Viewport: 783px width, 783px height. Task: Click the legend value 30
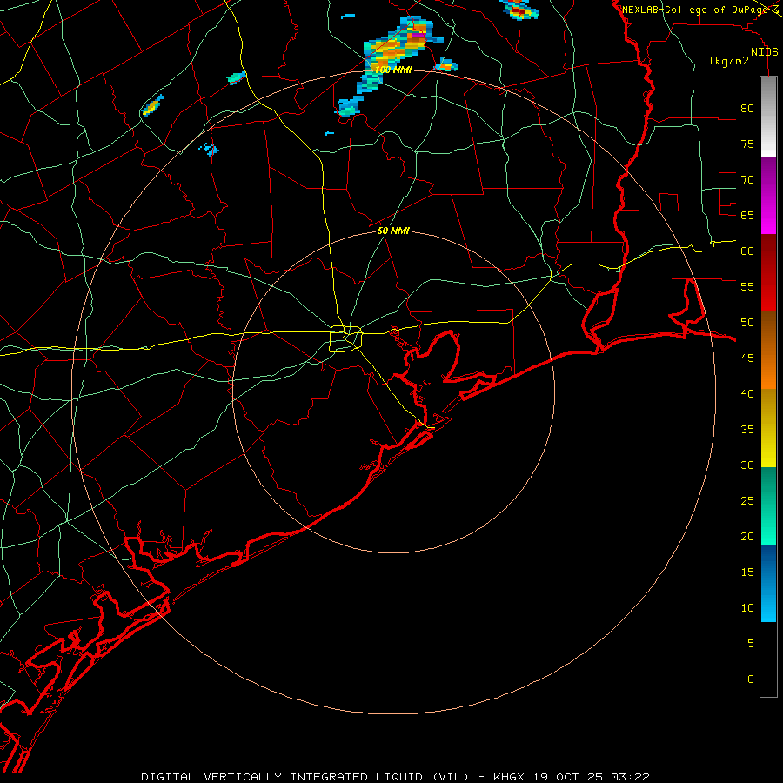tap(747, 465)
